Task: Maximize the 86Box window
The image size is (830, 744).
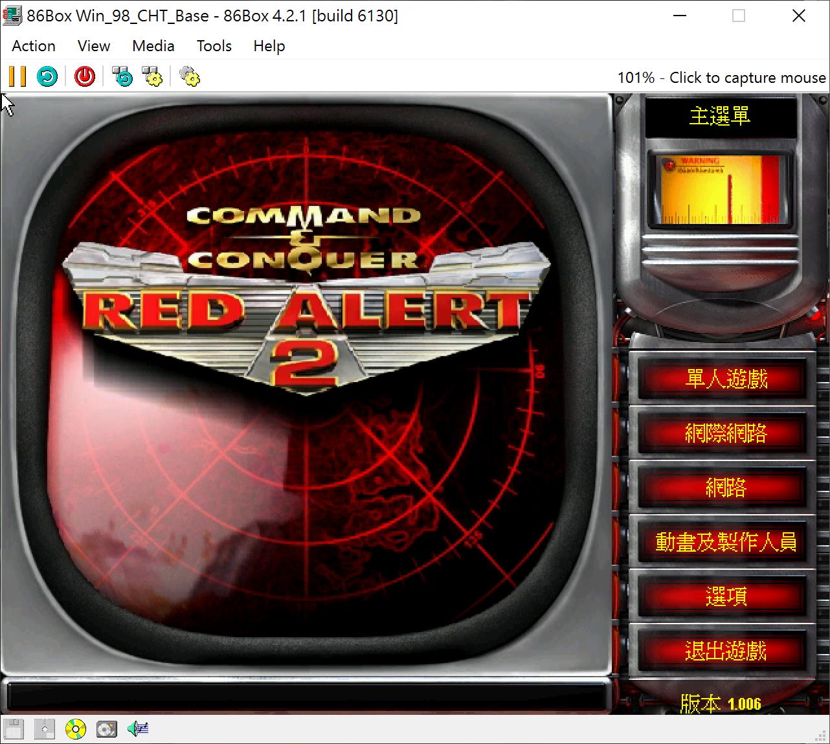Action: [x=739, y=16]
